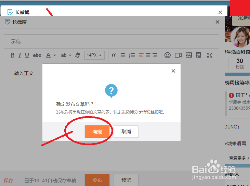
Task: Toggle fullscreen editor mode icon
Action: coord(210,55)
